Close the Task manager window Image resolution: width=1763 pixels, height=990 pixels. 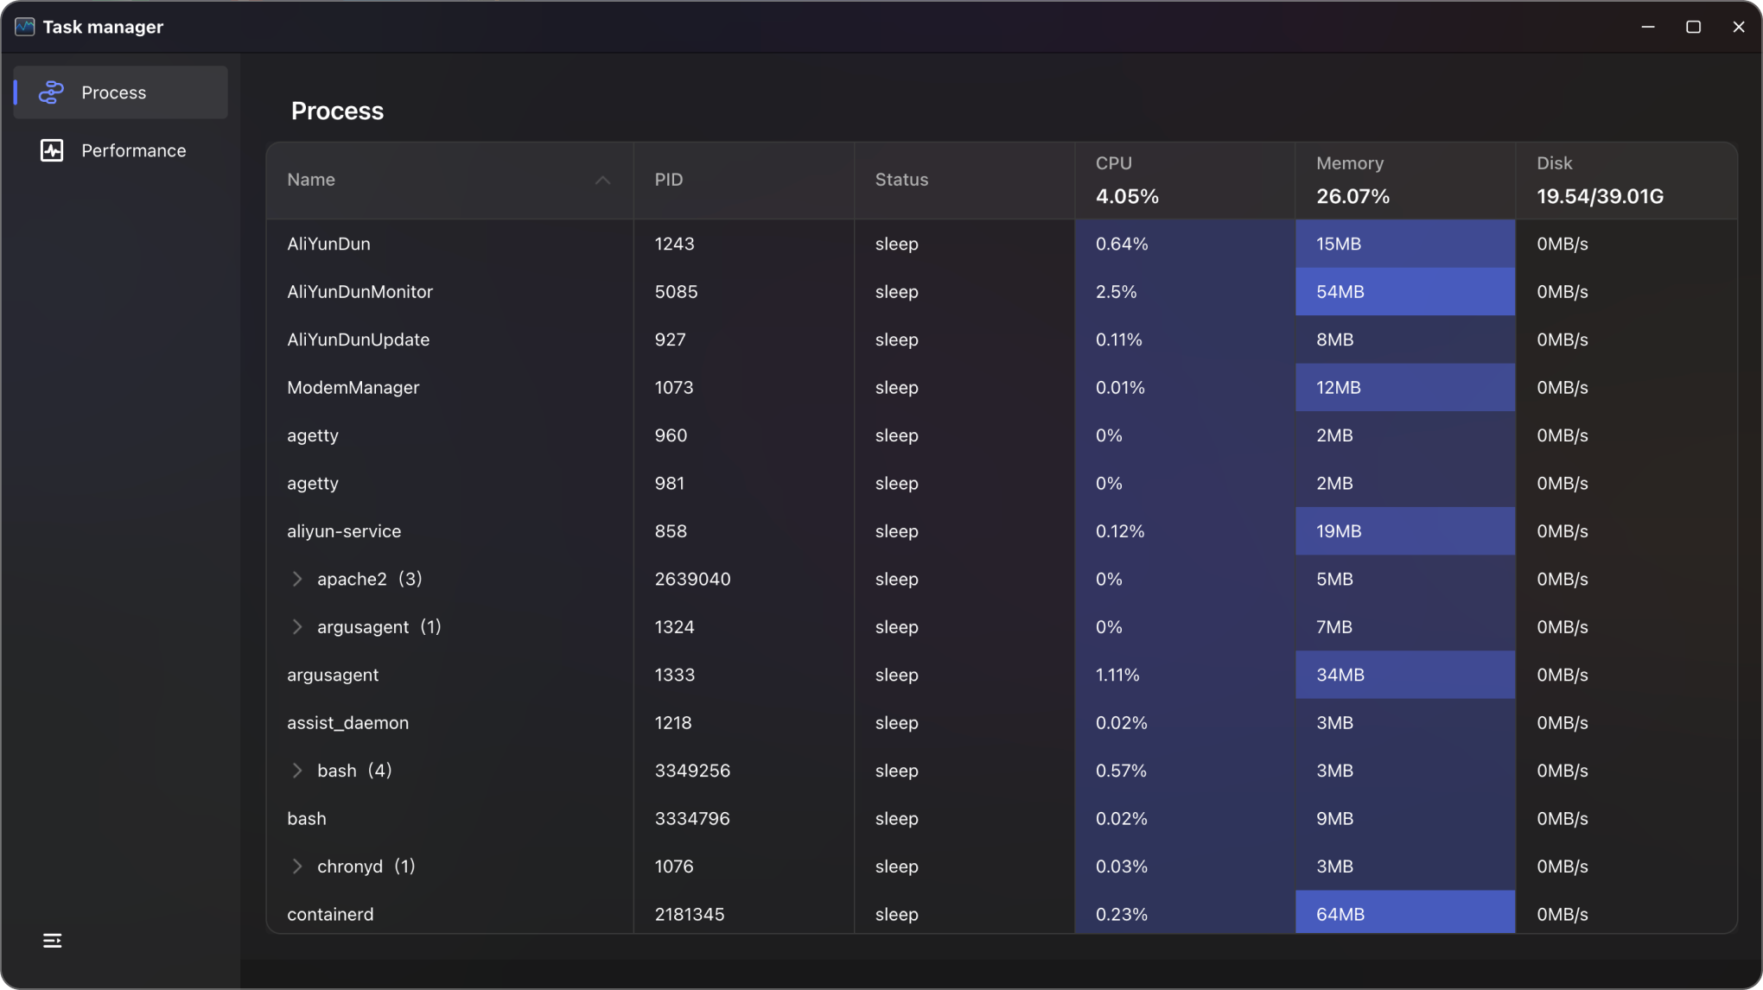[1738, 27]
